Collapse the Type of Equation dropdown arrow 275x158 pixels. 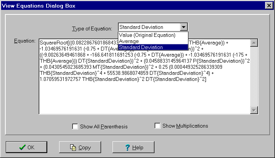pyautogui.click(x=184, y=27)
